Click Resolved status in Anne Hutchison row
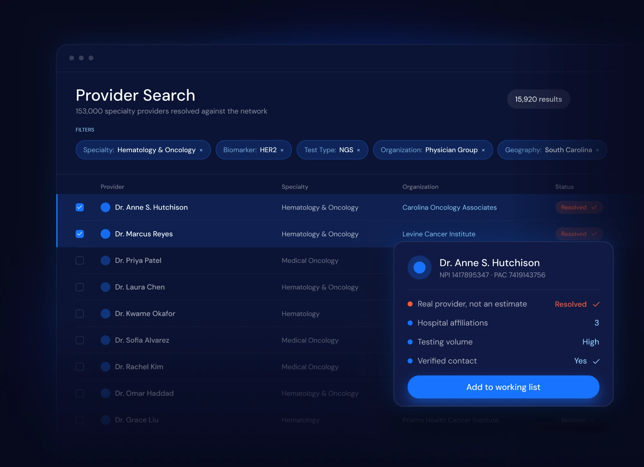Image resolution: width=644 pixels, height=467 pixels. coord(579,207)
